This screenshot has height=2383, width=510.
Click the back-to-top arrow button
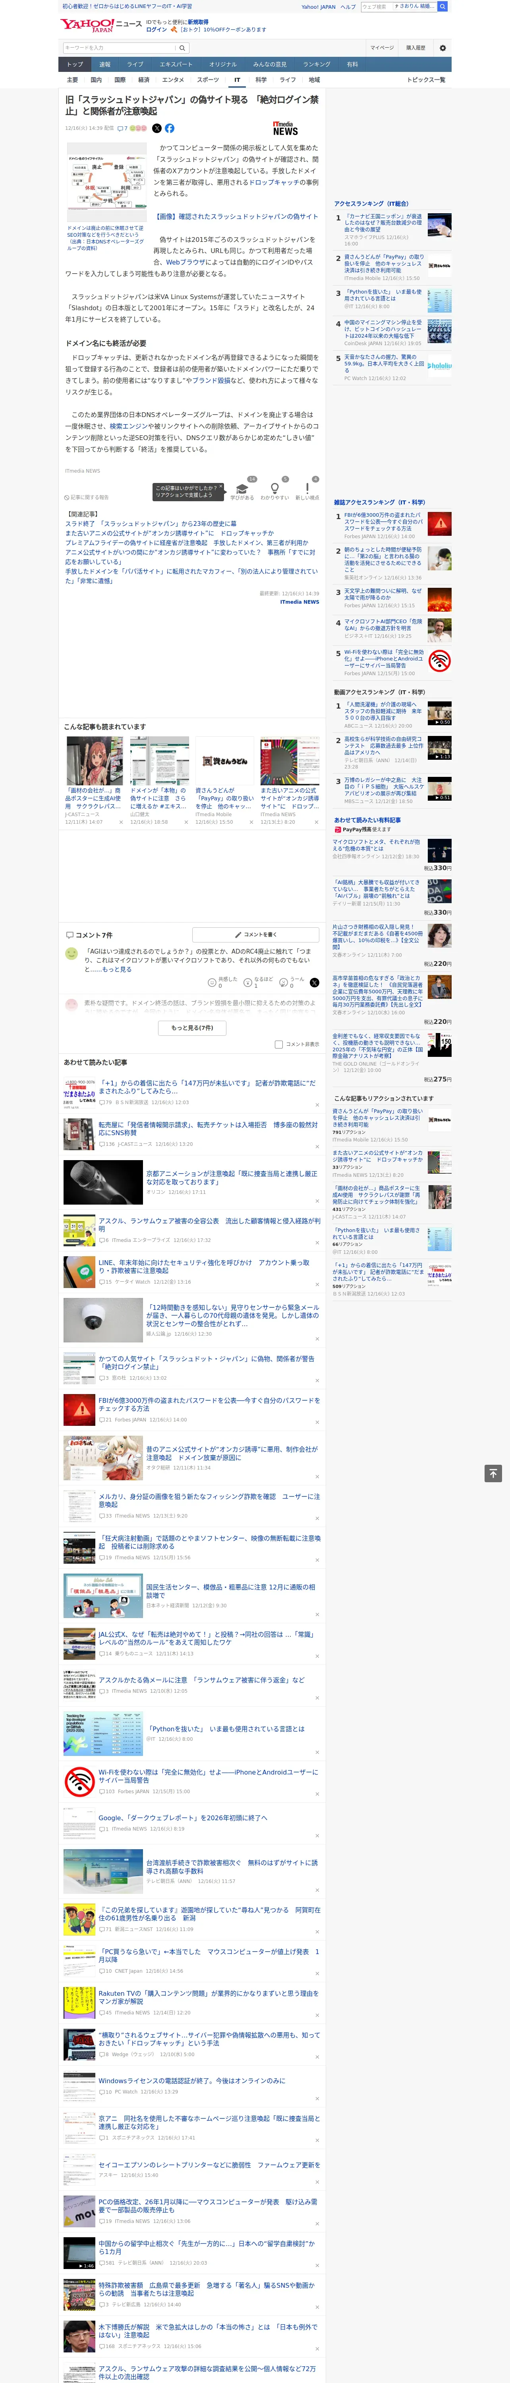tap(493, 1473)
